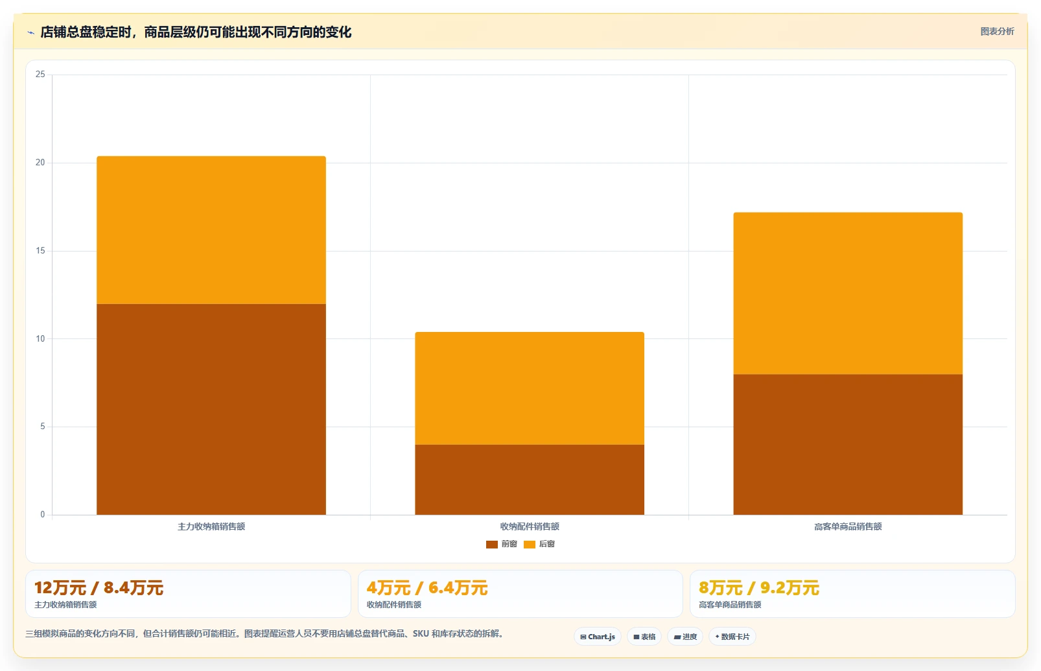This screenshot has height=671, width=1041.
Task: Click the y-axis tick label 20
Action: point(40,163)
